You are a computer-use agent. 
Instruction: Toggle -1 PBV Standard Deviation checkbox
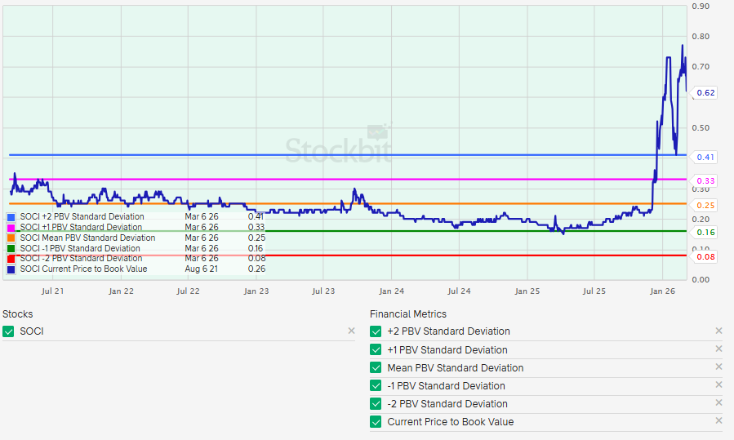[x=376, y=385]
